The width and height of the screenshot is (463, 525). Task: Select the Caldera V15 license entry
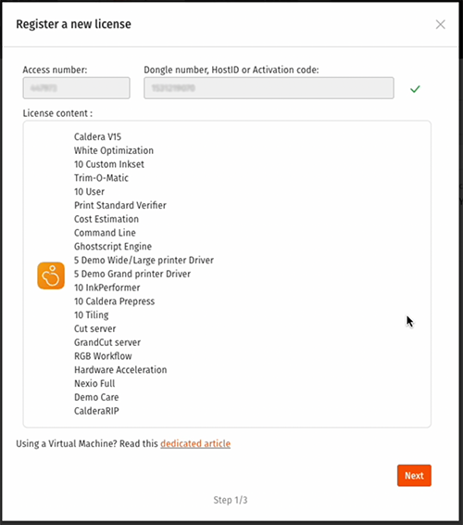click(97, 136)
